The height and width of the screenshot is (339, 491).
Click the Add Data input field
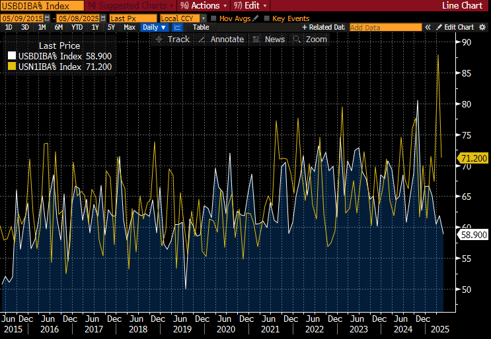click(385, 27)
